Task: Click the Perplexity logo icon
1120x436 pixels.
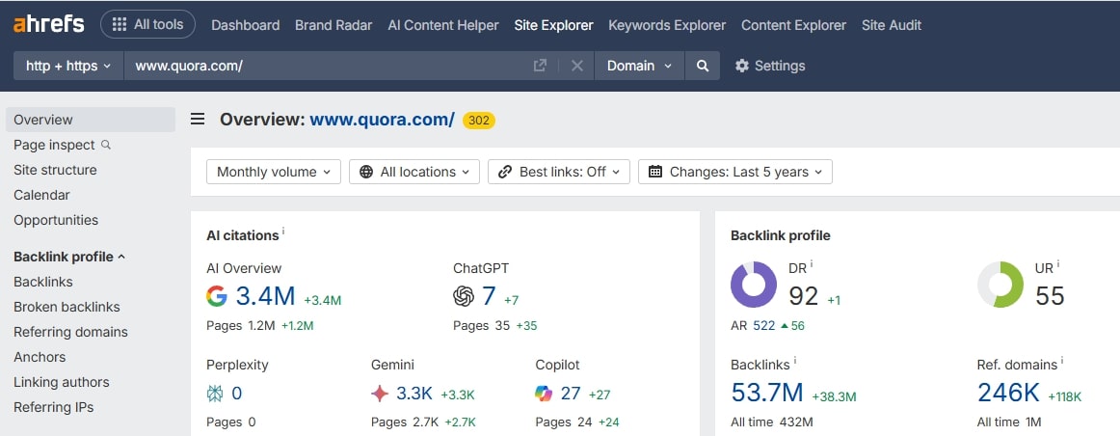Action: 215,394
